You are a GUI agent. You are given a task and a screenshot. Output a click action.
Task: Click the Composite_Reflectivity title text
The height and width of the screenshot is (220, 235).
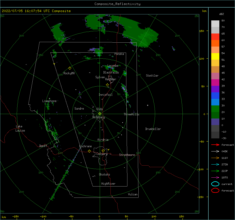point(117,4)
